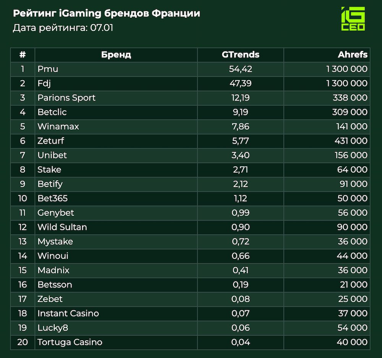Click the Bet365 brand name

point(52,198)
